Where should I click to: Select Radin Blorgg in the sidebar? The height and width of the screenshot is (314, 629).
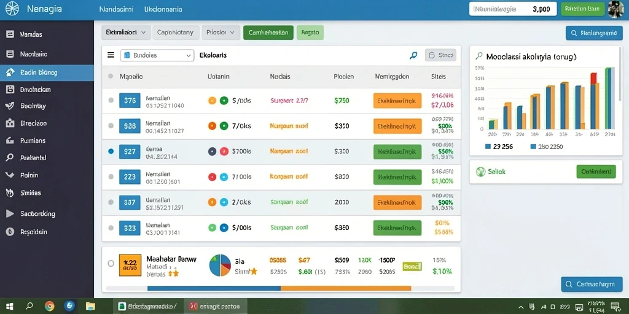[x=47, y=72]
